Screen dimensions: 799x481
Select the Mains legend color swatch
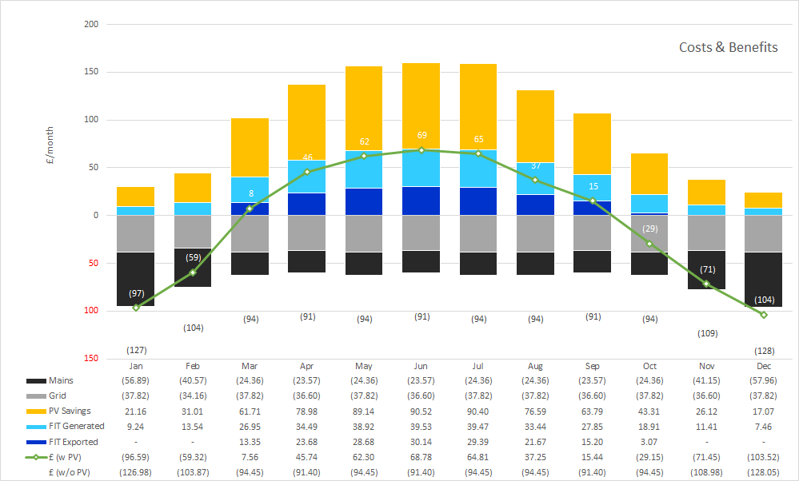(x=36, y=381)
